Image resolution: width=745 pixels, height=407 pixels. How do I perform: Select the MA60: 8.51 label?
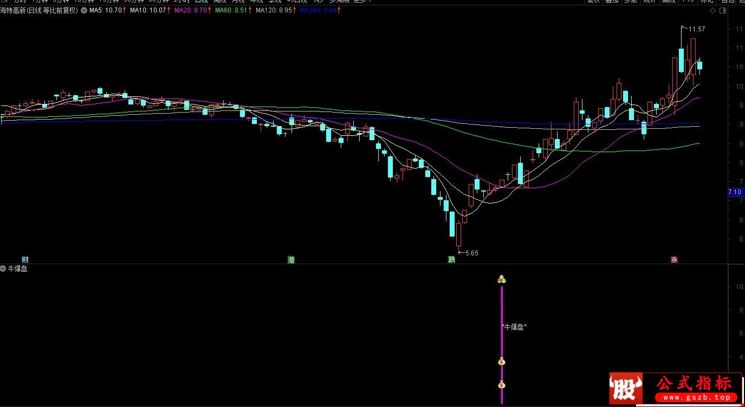[231, 10]
